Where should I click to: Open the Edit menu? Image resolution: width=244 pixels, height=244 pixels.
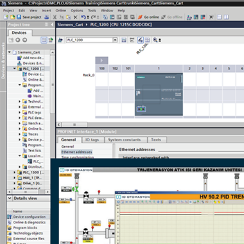(x=22, y=10)
